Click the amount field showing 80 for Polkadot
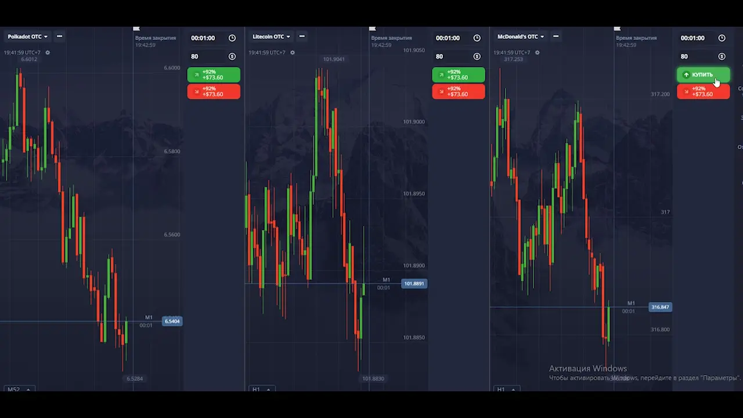The height and width of the screenshot is (418, 743). pyautogui.click(x=206, y=56)
